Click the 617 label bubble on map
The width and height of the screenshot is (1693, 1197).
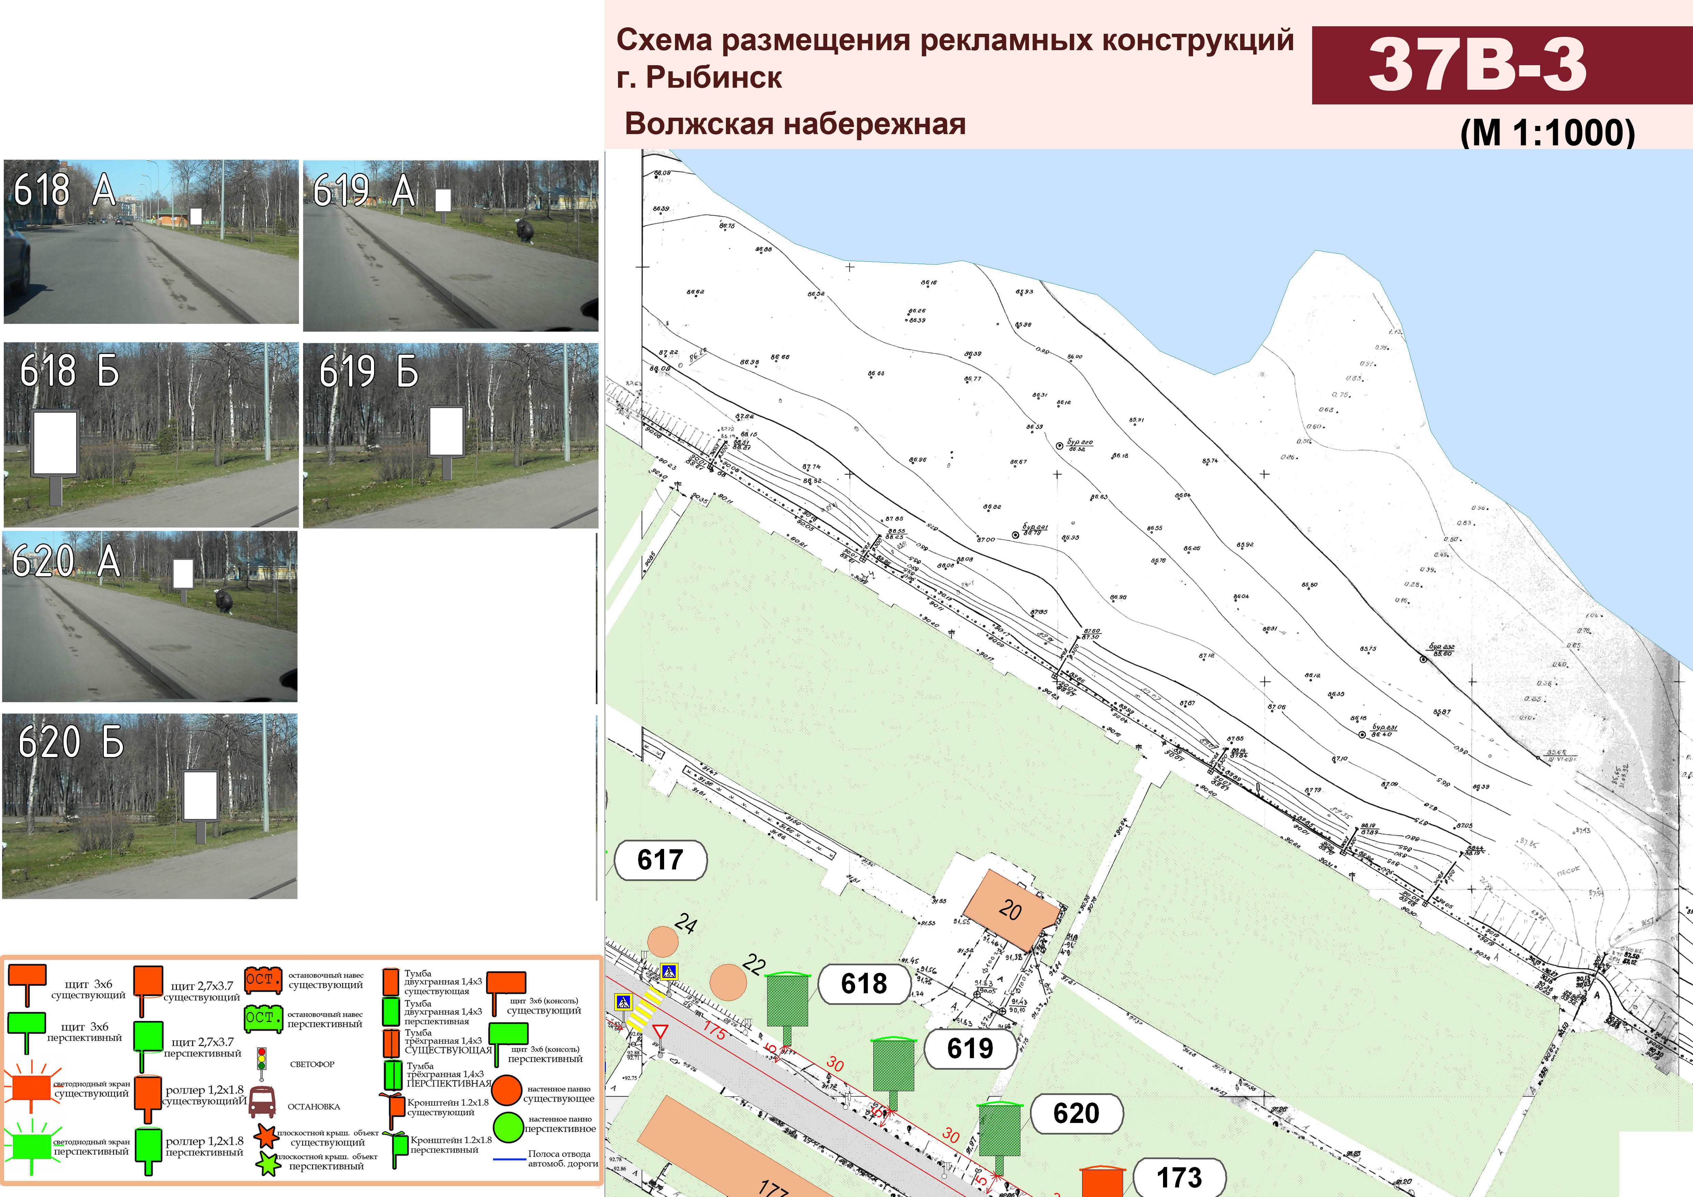click(x=661, y=860)
